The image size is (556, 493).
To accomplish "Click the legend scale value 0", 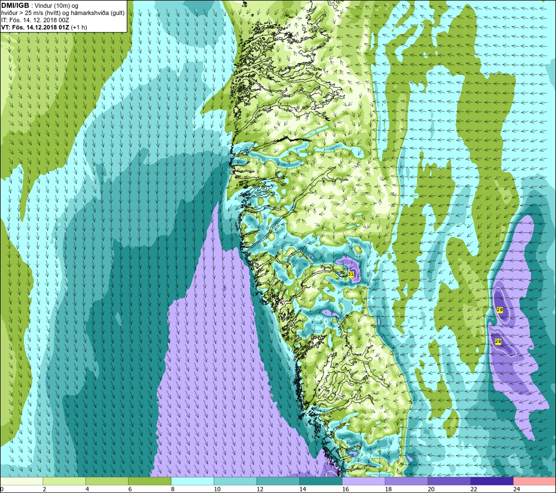I will 2,489.
